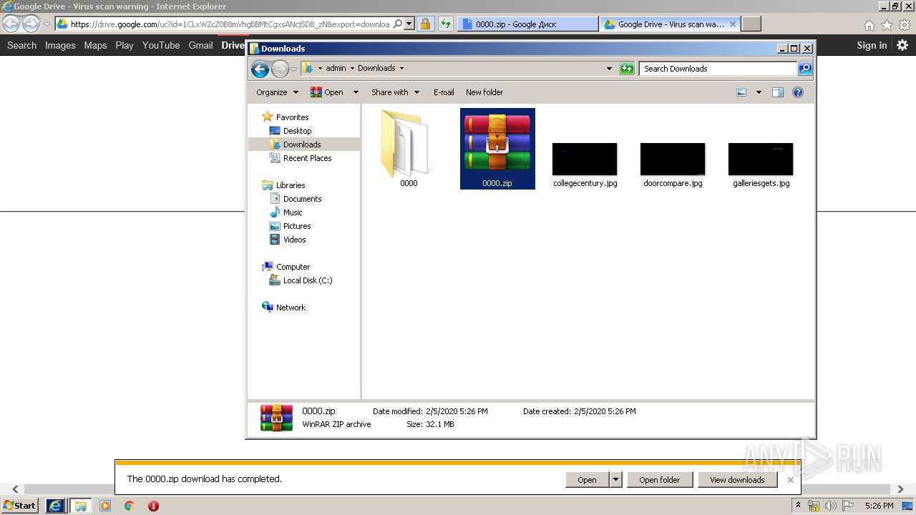The image size is (916, 515).
Task: Open the Help question mark icon
Action: point(798,92)
